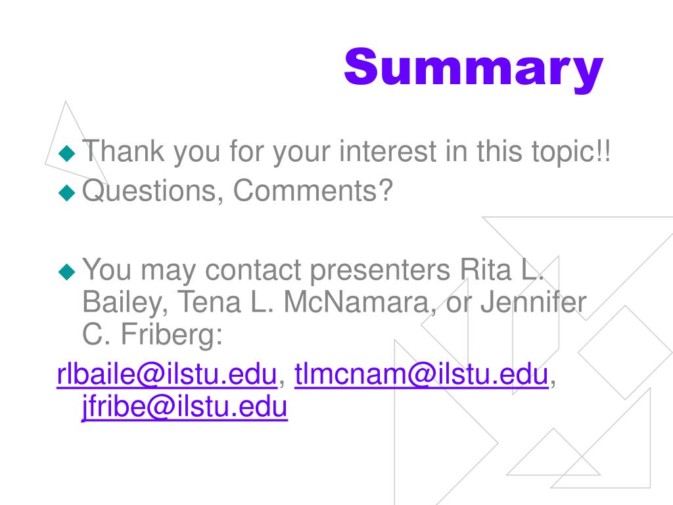Click the word presenters in the third bullet
The height and width of the screenshot is (505, 673).
tap(380, 271)
